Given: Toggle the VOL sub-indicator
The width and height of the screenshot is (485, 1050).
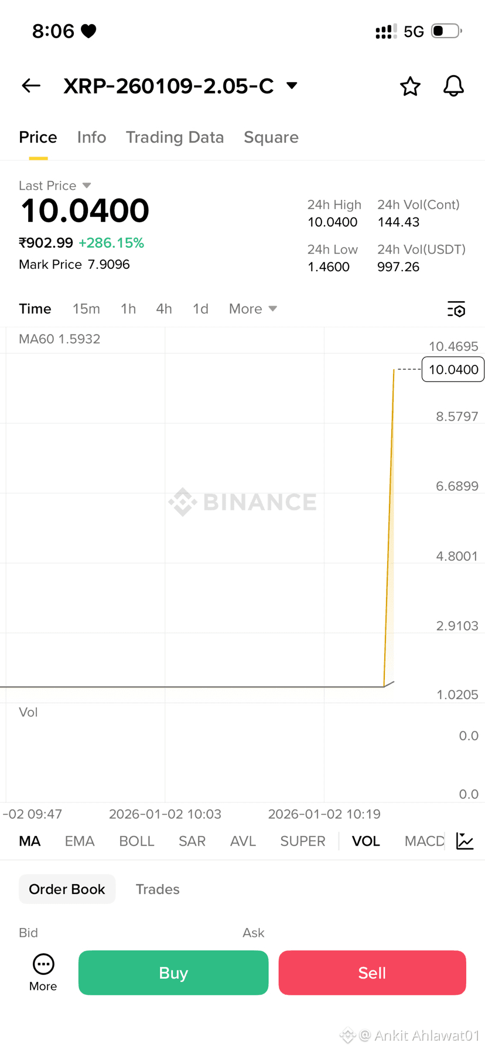Looking at the screenshot, I should click(x=366, y=841).
